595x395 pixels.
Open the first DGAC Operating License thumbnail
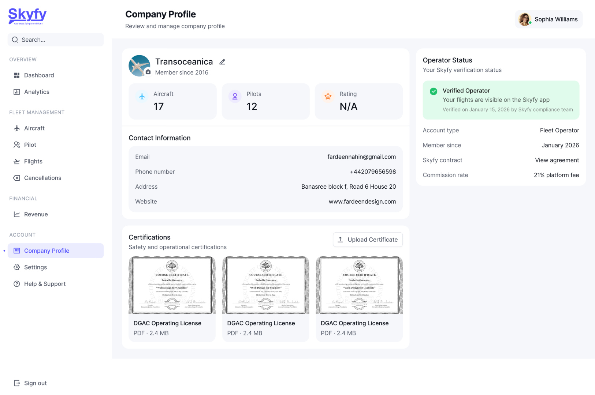[x=172, y=285]
